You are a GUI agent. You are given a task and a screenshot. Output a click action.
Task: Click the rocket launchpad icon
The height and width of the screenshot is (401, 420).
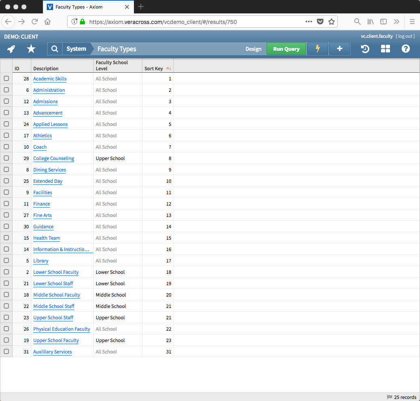(x=11, y=49)
